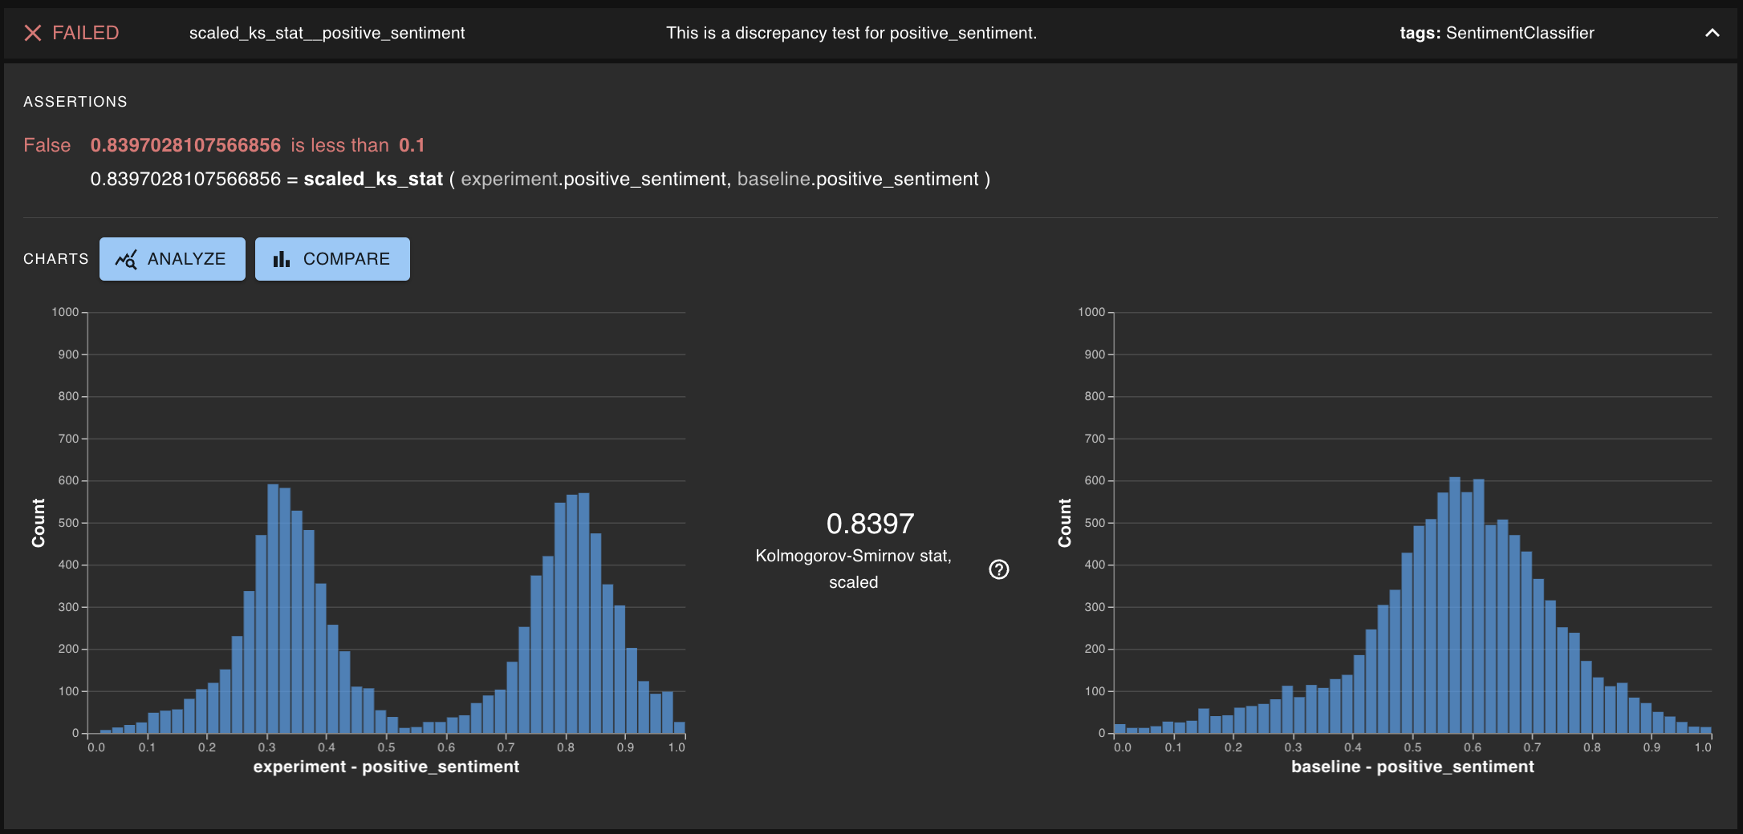Click the FAILED status text

pyautogui.click(x=85, y=33)
